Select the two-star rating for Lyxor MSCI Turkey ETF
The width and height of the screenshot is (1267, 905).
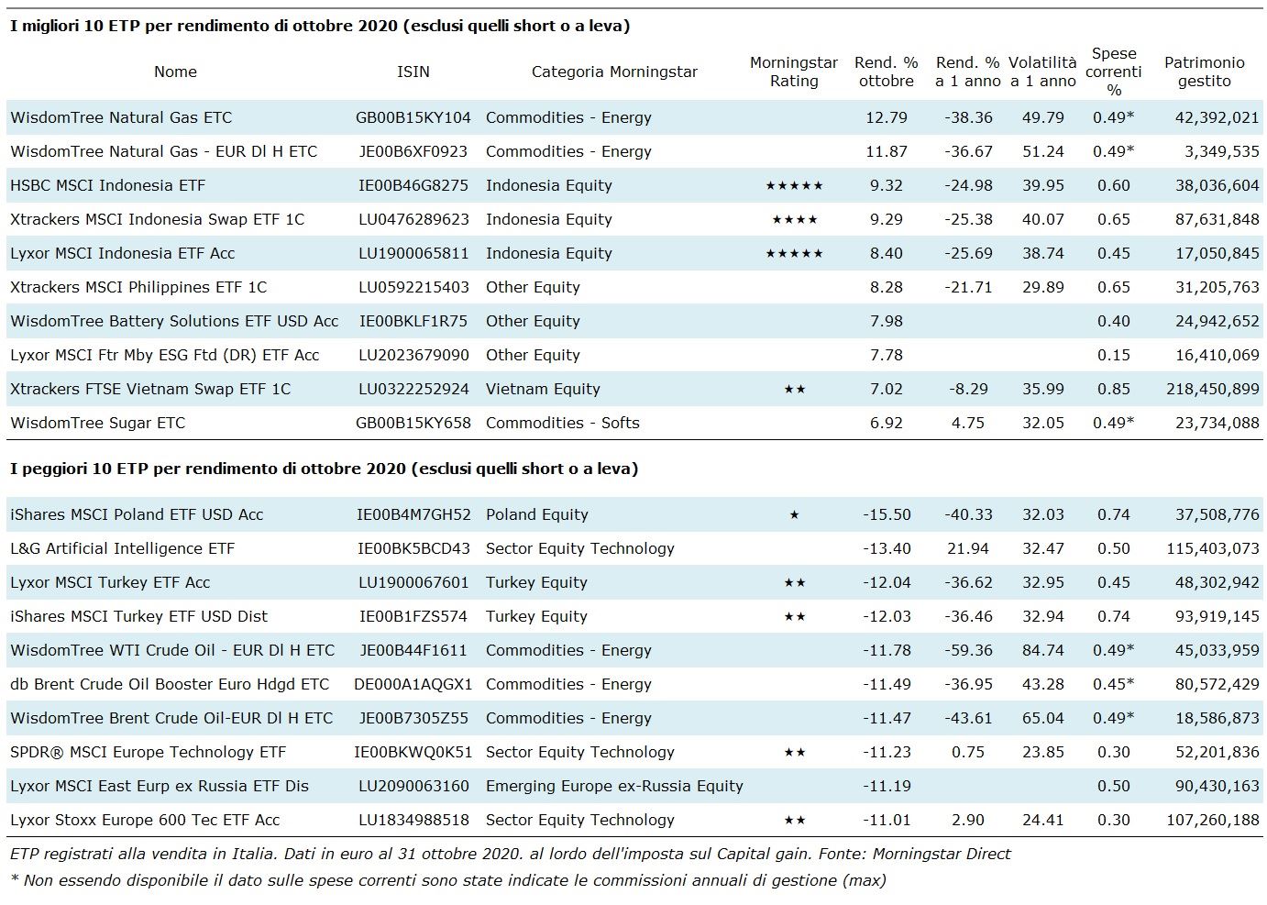(794, 583)
